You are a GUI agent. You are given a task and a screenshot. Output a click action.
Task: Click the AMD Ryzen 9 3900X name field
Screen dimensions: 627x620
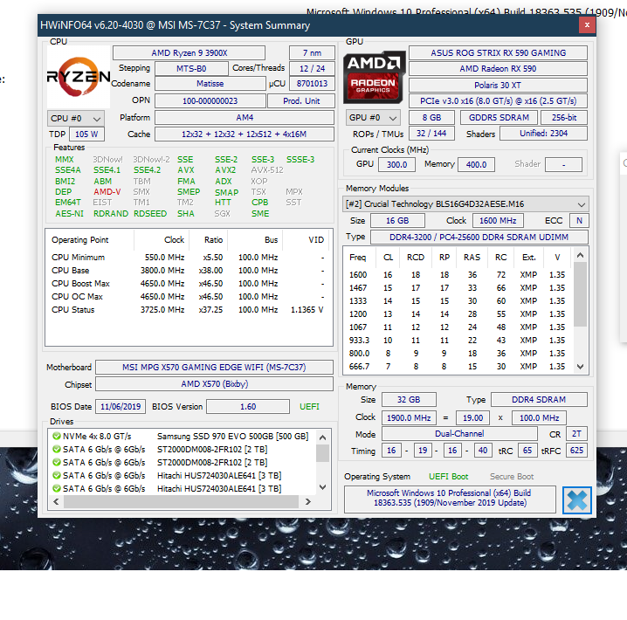189,52
